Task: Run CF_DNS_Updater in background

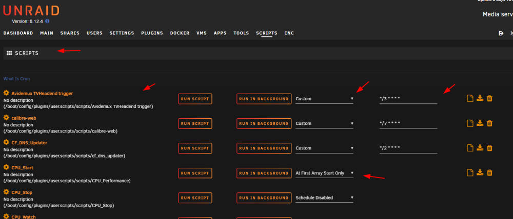Action: coord(264,148)
